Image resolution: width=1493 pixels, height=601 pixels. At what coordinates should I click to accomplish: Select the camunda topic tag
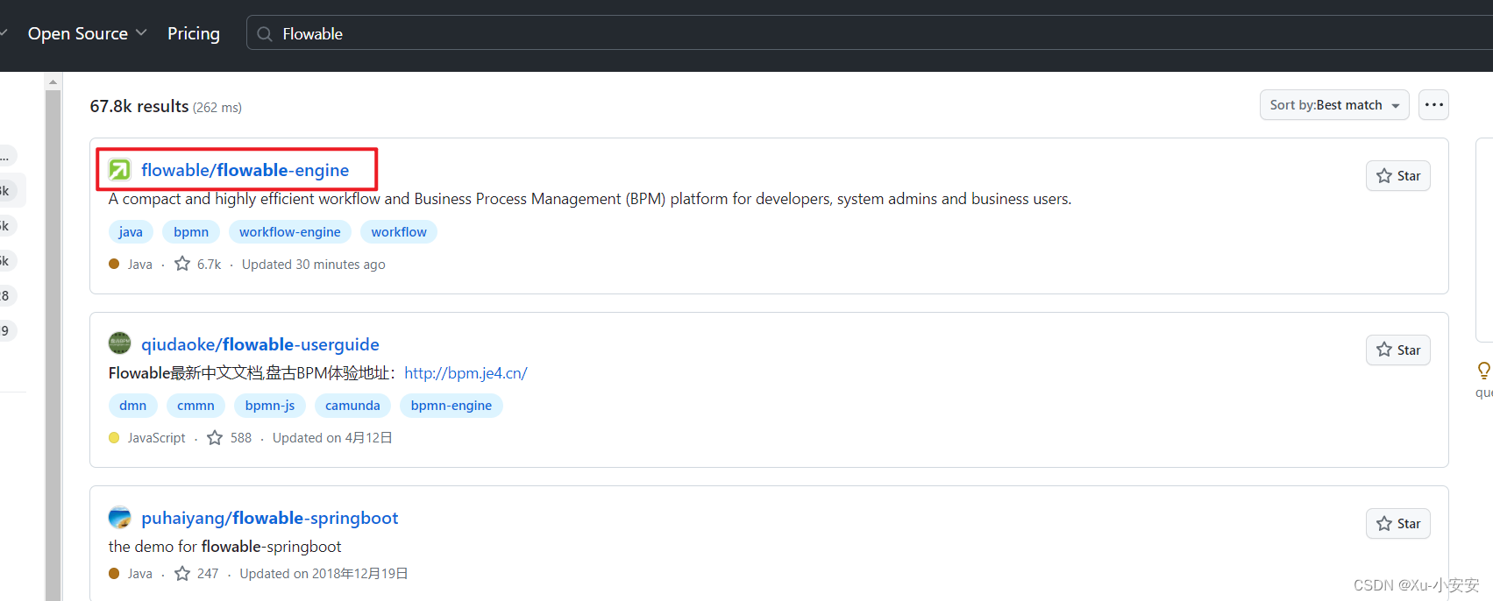(x=352, y=406)
